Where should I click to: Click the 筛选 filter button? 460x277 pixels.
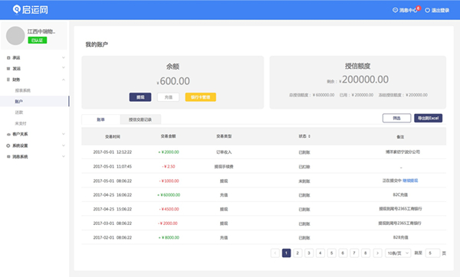pos(396,118)
